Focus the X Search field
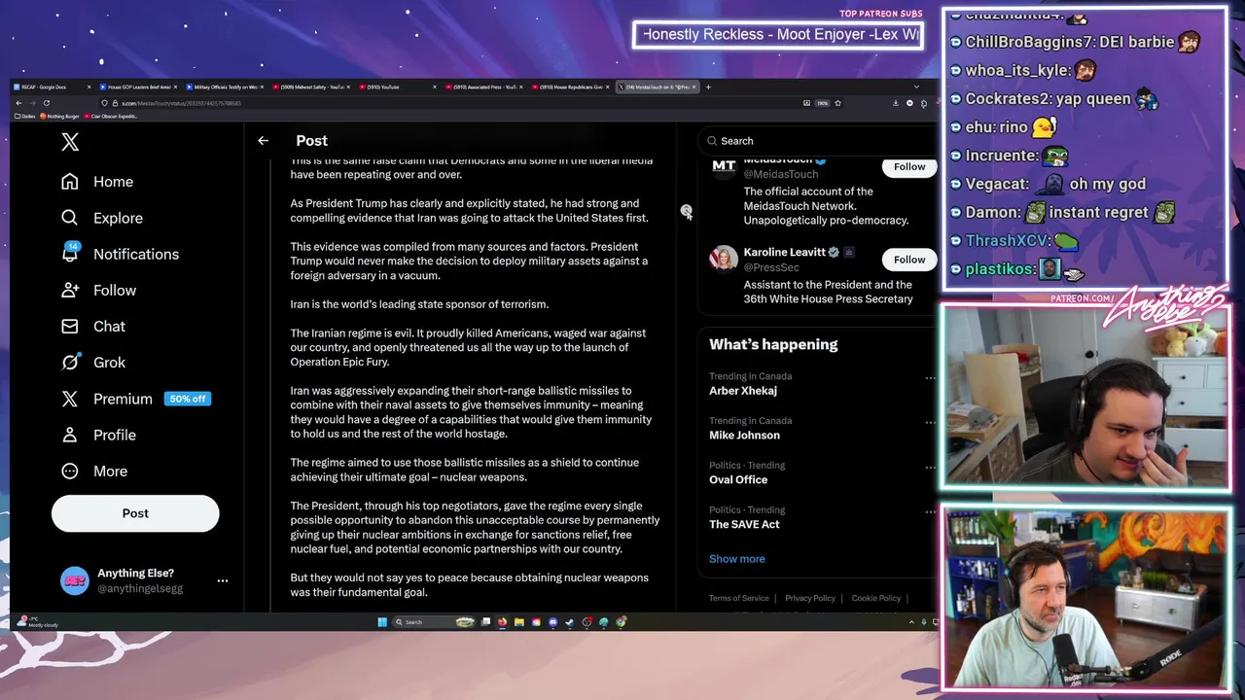Screen dimensions: 1245x700 pyautogui.click(x=817, y=141)
